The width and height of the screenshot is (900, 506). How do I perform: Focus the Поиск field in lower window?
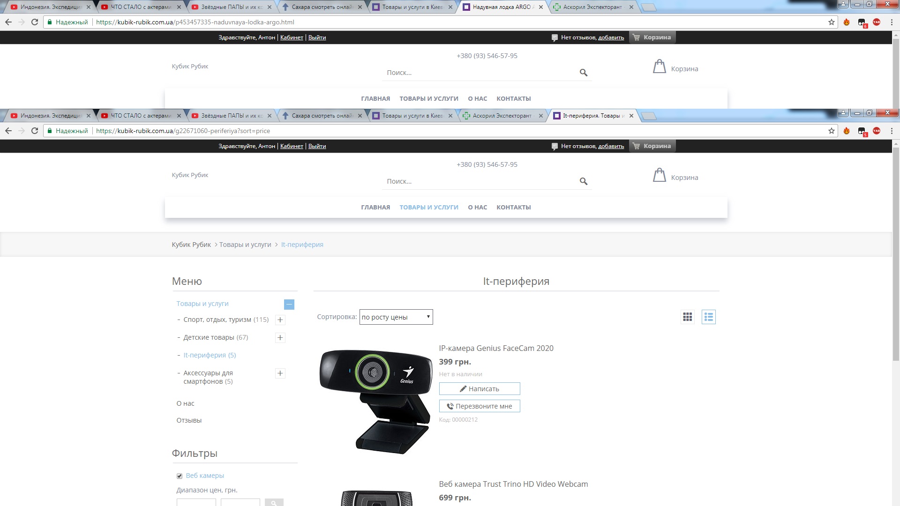(480, 181)
